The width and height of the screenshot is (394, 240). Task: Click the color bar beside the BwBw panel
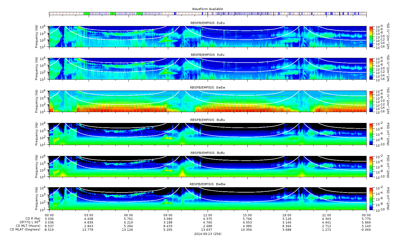[371, 199]
